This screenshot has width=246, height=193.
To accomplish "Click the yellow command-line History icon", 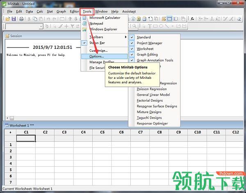I will point(139,19).
